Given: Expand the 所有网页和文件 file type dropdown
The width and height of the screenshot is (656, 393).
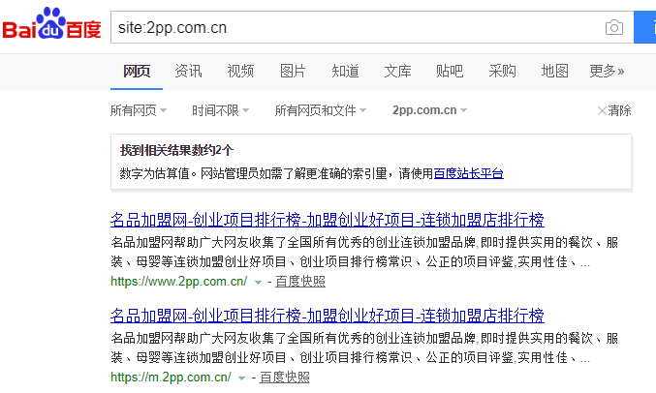Looking at the screenshot, I should [321, 110].
